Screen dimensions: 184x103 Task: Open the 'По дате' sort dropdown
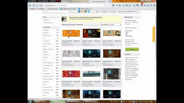coord(115,25)
